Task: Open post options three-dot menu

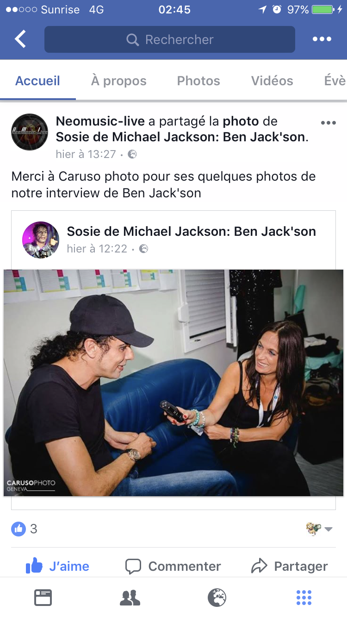Action: 328,123
